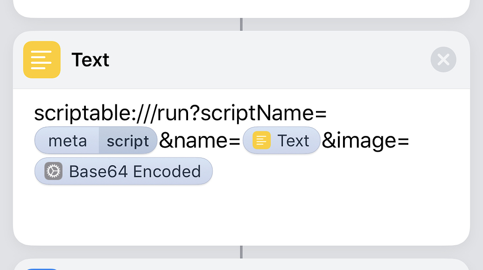Select the highlighted 'script' segment of token
483x270 pixels.
tap(127, 141)
